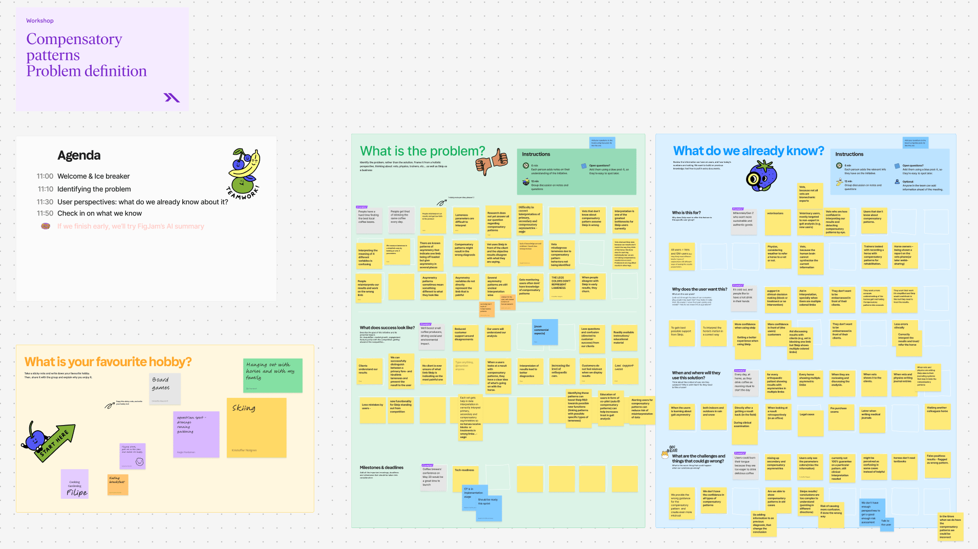This screenshot has width=978, height=549.
Task: Click the 'Agenda' heading
Action: pyautogui.click(x=79, y=155)
